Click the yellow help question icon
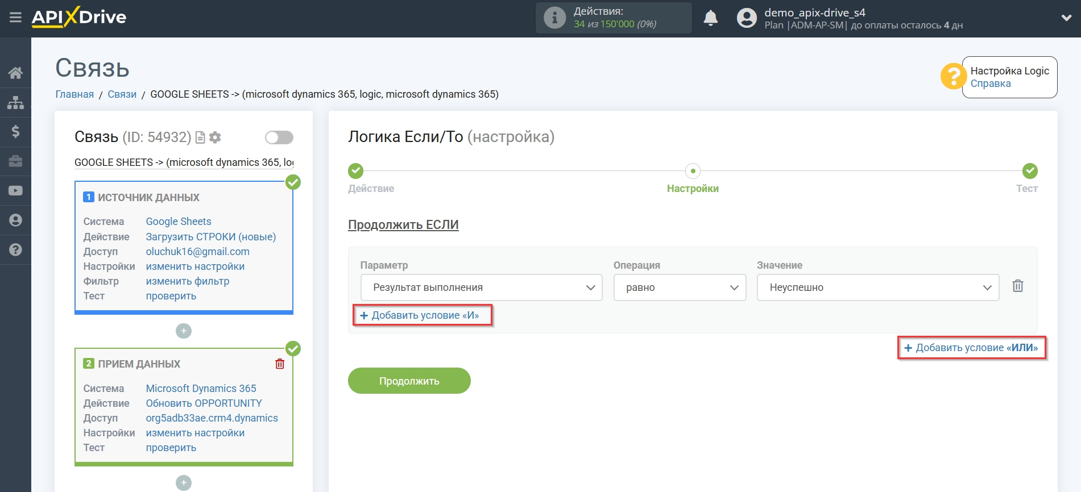 pos(953,76)
